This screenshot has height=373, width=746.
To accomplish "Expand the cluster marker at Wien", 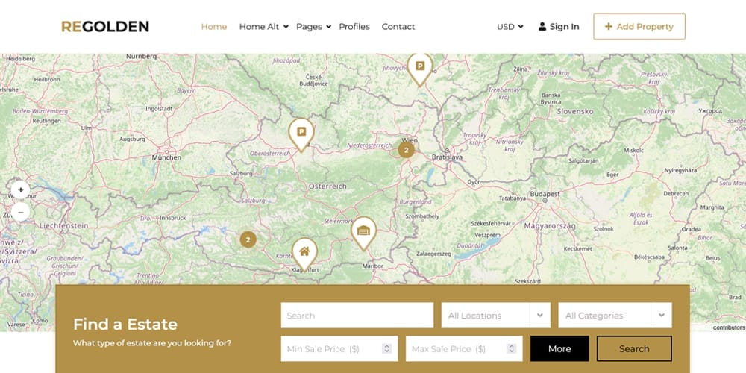I will click(406, 150).
